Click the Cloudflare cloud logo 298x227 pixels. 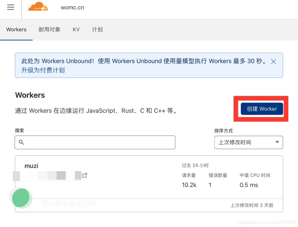(38, 7)
